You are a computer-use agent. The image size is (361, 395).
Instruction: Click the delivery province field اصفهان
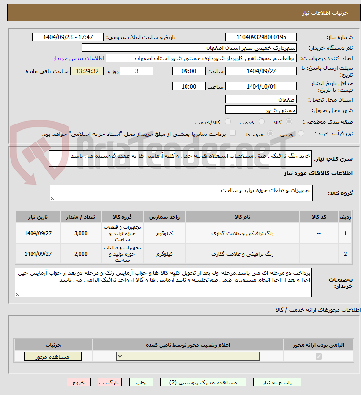[x=261, y=99]
